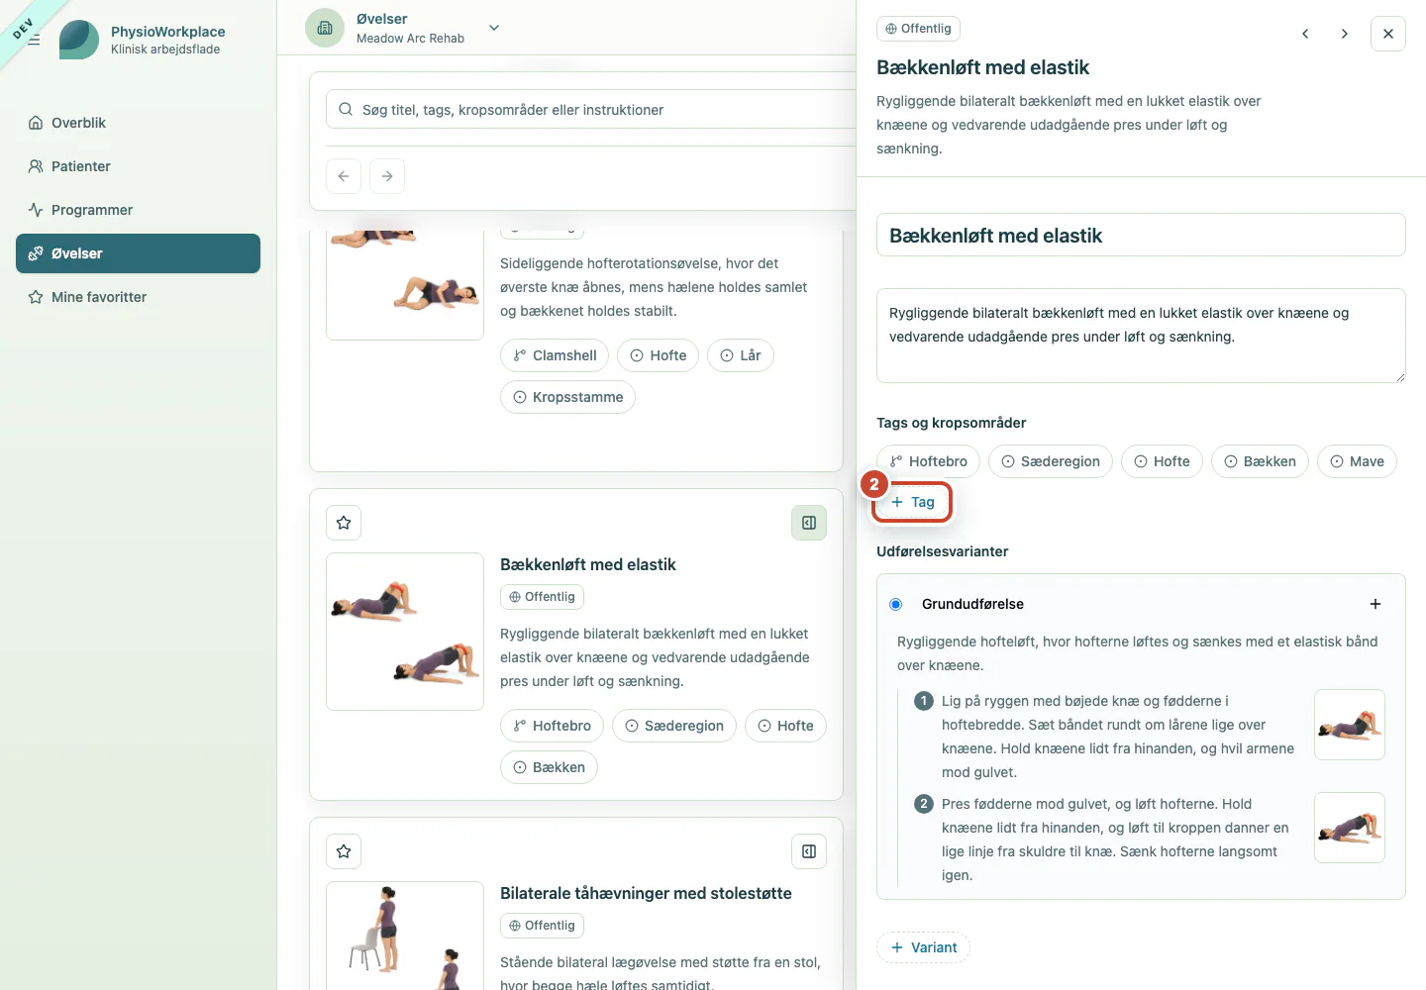Image resolution: width=1426 pixels, height=990 pixels.
Task: Close the exercise detail panel
Action: pos(1388,34)
